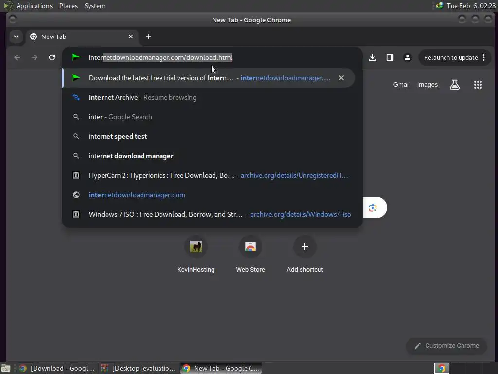Viewport: 498px width, 374px height.
Task: Click the journeys icon beside Internet Archive
Action: click(x=76, y=97)
